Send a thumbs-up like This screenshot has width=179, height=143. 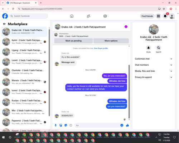[x=127, y=125]
